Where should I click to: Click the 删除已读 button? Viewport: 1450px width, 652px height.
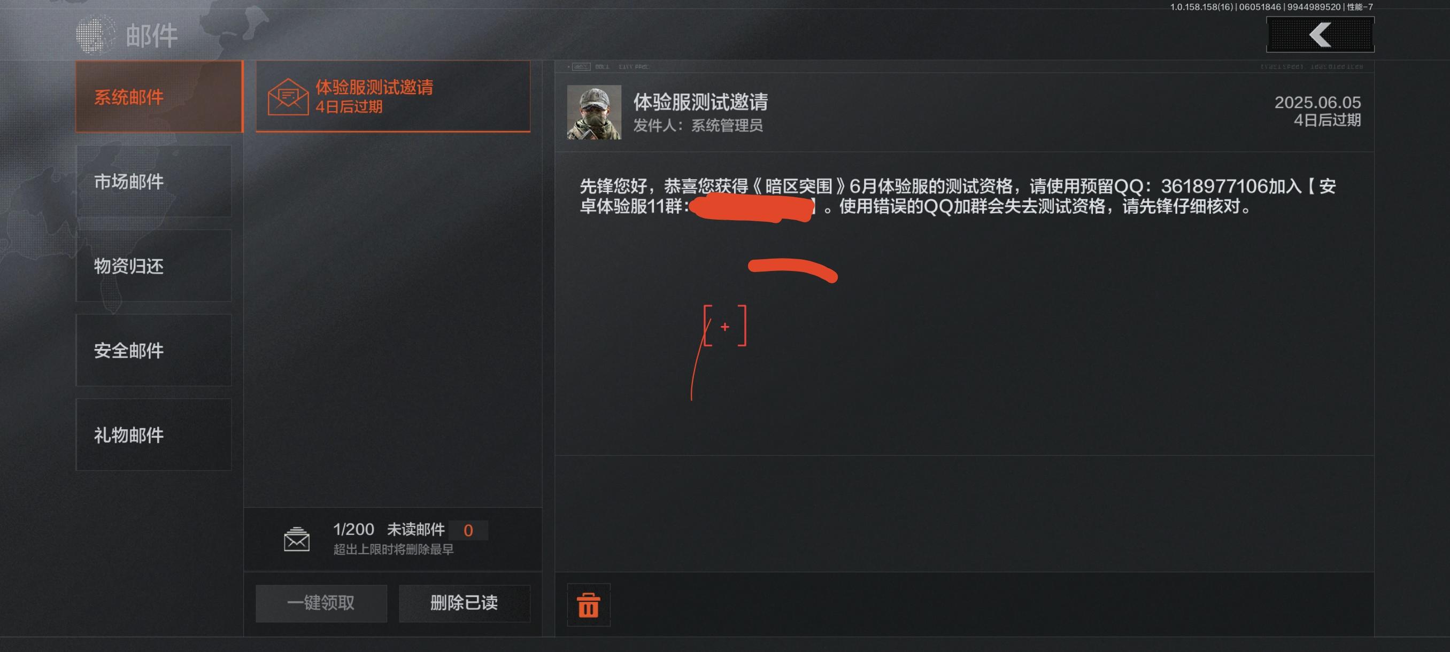point(465,603)
